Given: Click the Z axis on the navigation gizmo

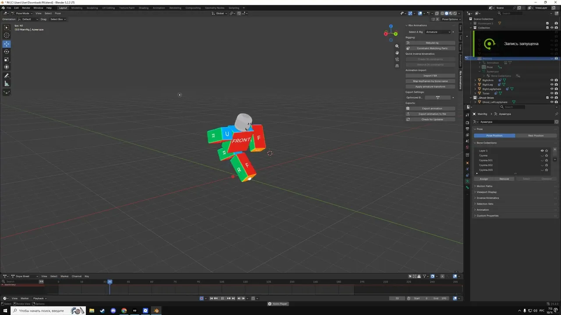Looking at the screenshot, I should pos(391,27).
